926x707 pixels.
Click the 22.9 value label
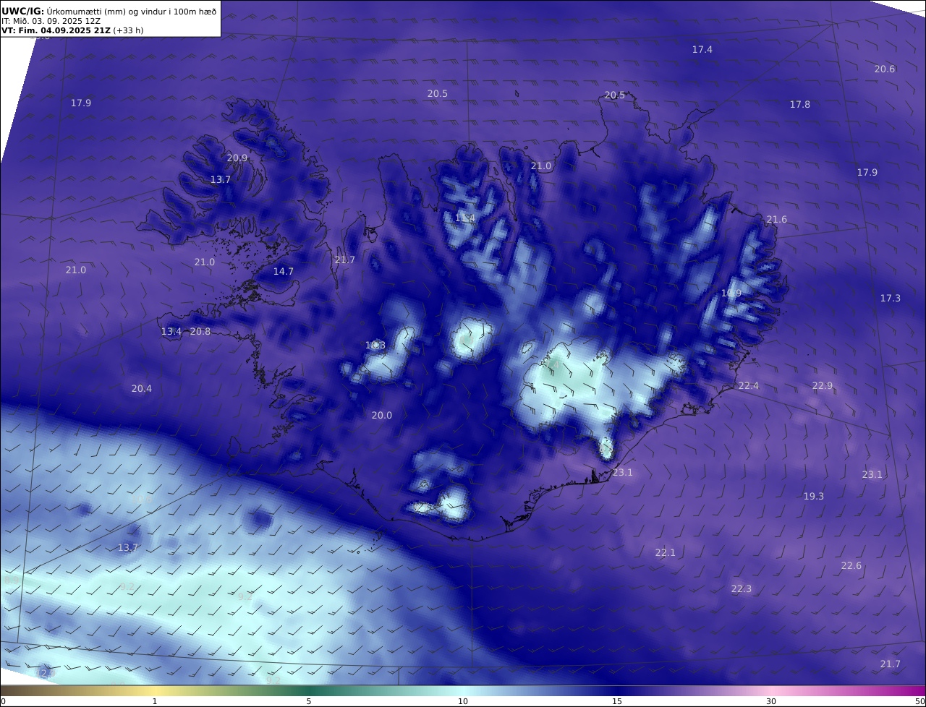coord(822,386)
